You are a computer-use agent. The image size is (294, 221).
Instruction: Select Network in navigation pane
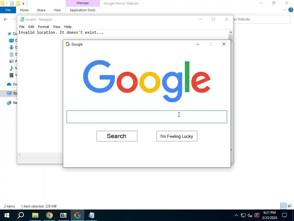click(x=9, y=103)
